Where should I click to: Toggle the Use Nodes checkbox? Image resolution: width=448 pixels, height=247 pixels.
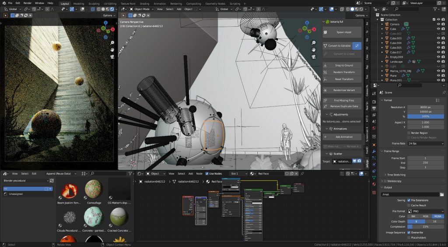tap(207, 173)
